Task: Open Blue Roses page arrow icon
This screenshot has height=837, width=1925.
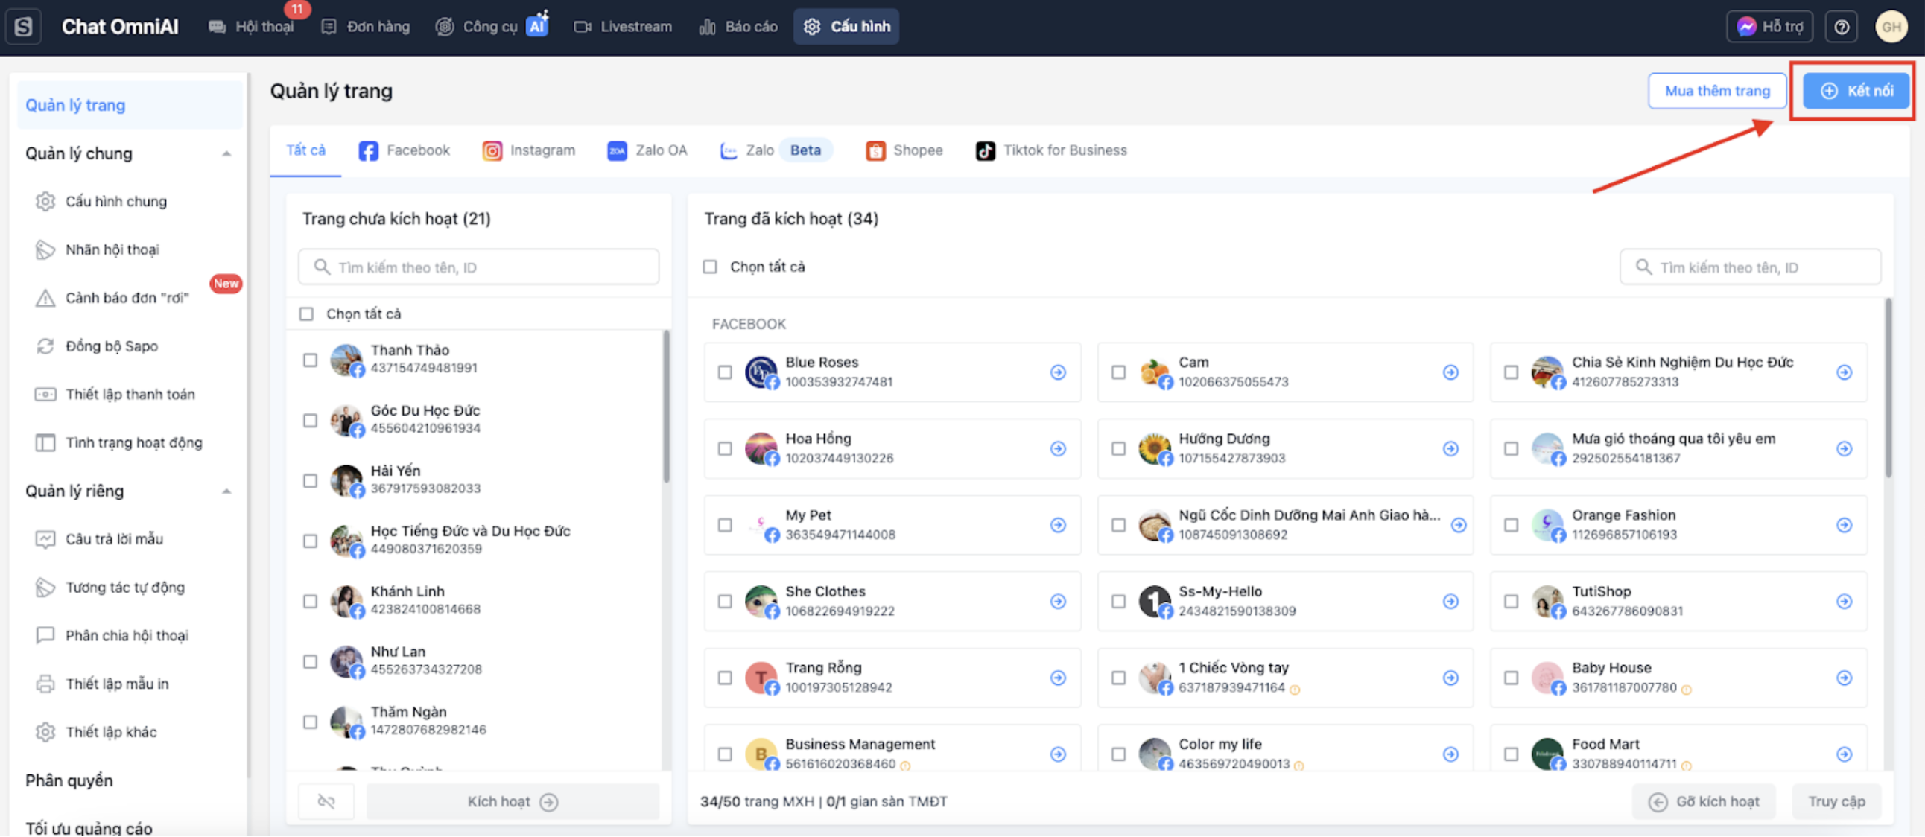Action: pyautogui.click(x=1057, y=372)
